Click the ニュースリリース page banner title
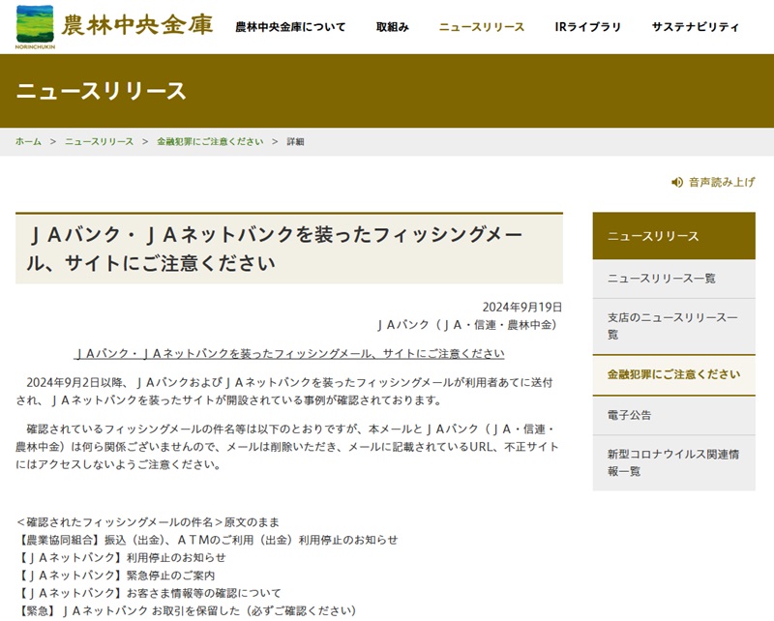 (101, 91)
